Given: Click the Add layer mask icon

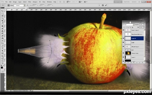Looking at the screenshot, I should pyautogui.click(x=131, y=63).
